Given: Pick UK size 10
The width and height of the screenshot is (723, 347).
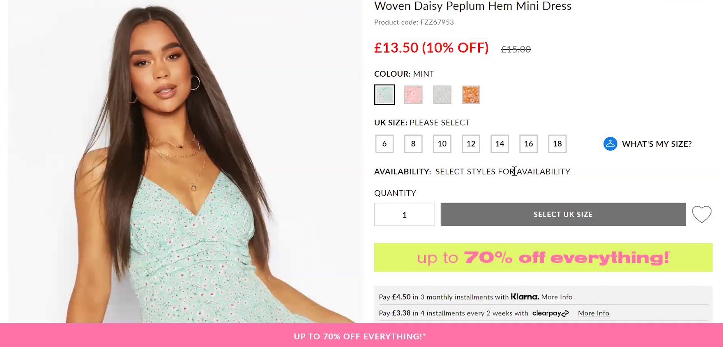Looking at the screenshot, I should point(442,144).
